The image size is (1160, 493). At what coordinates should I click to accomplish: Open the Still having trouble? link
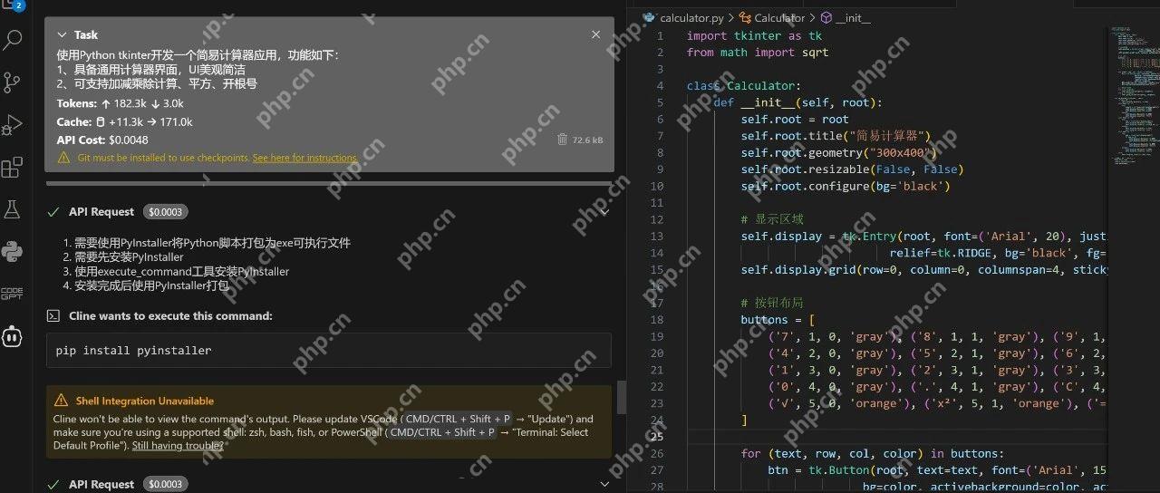(x=178, y=445)
